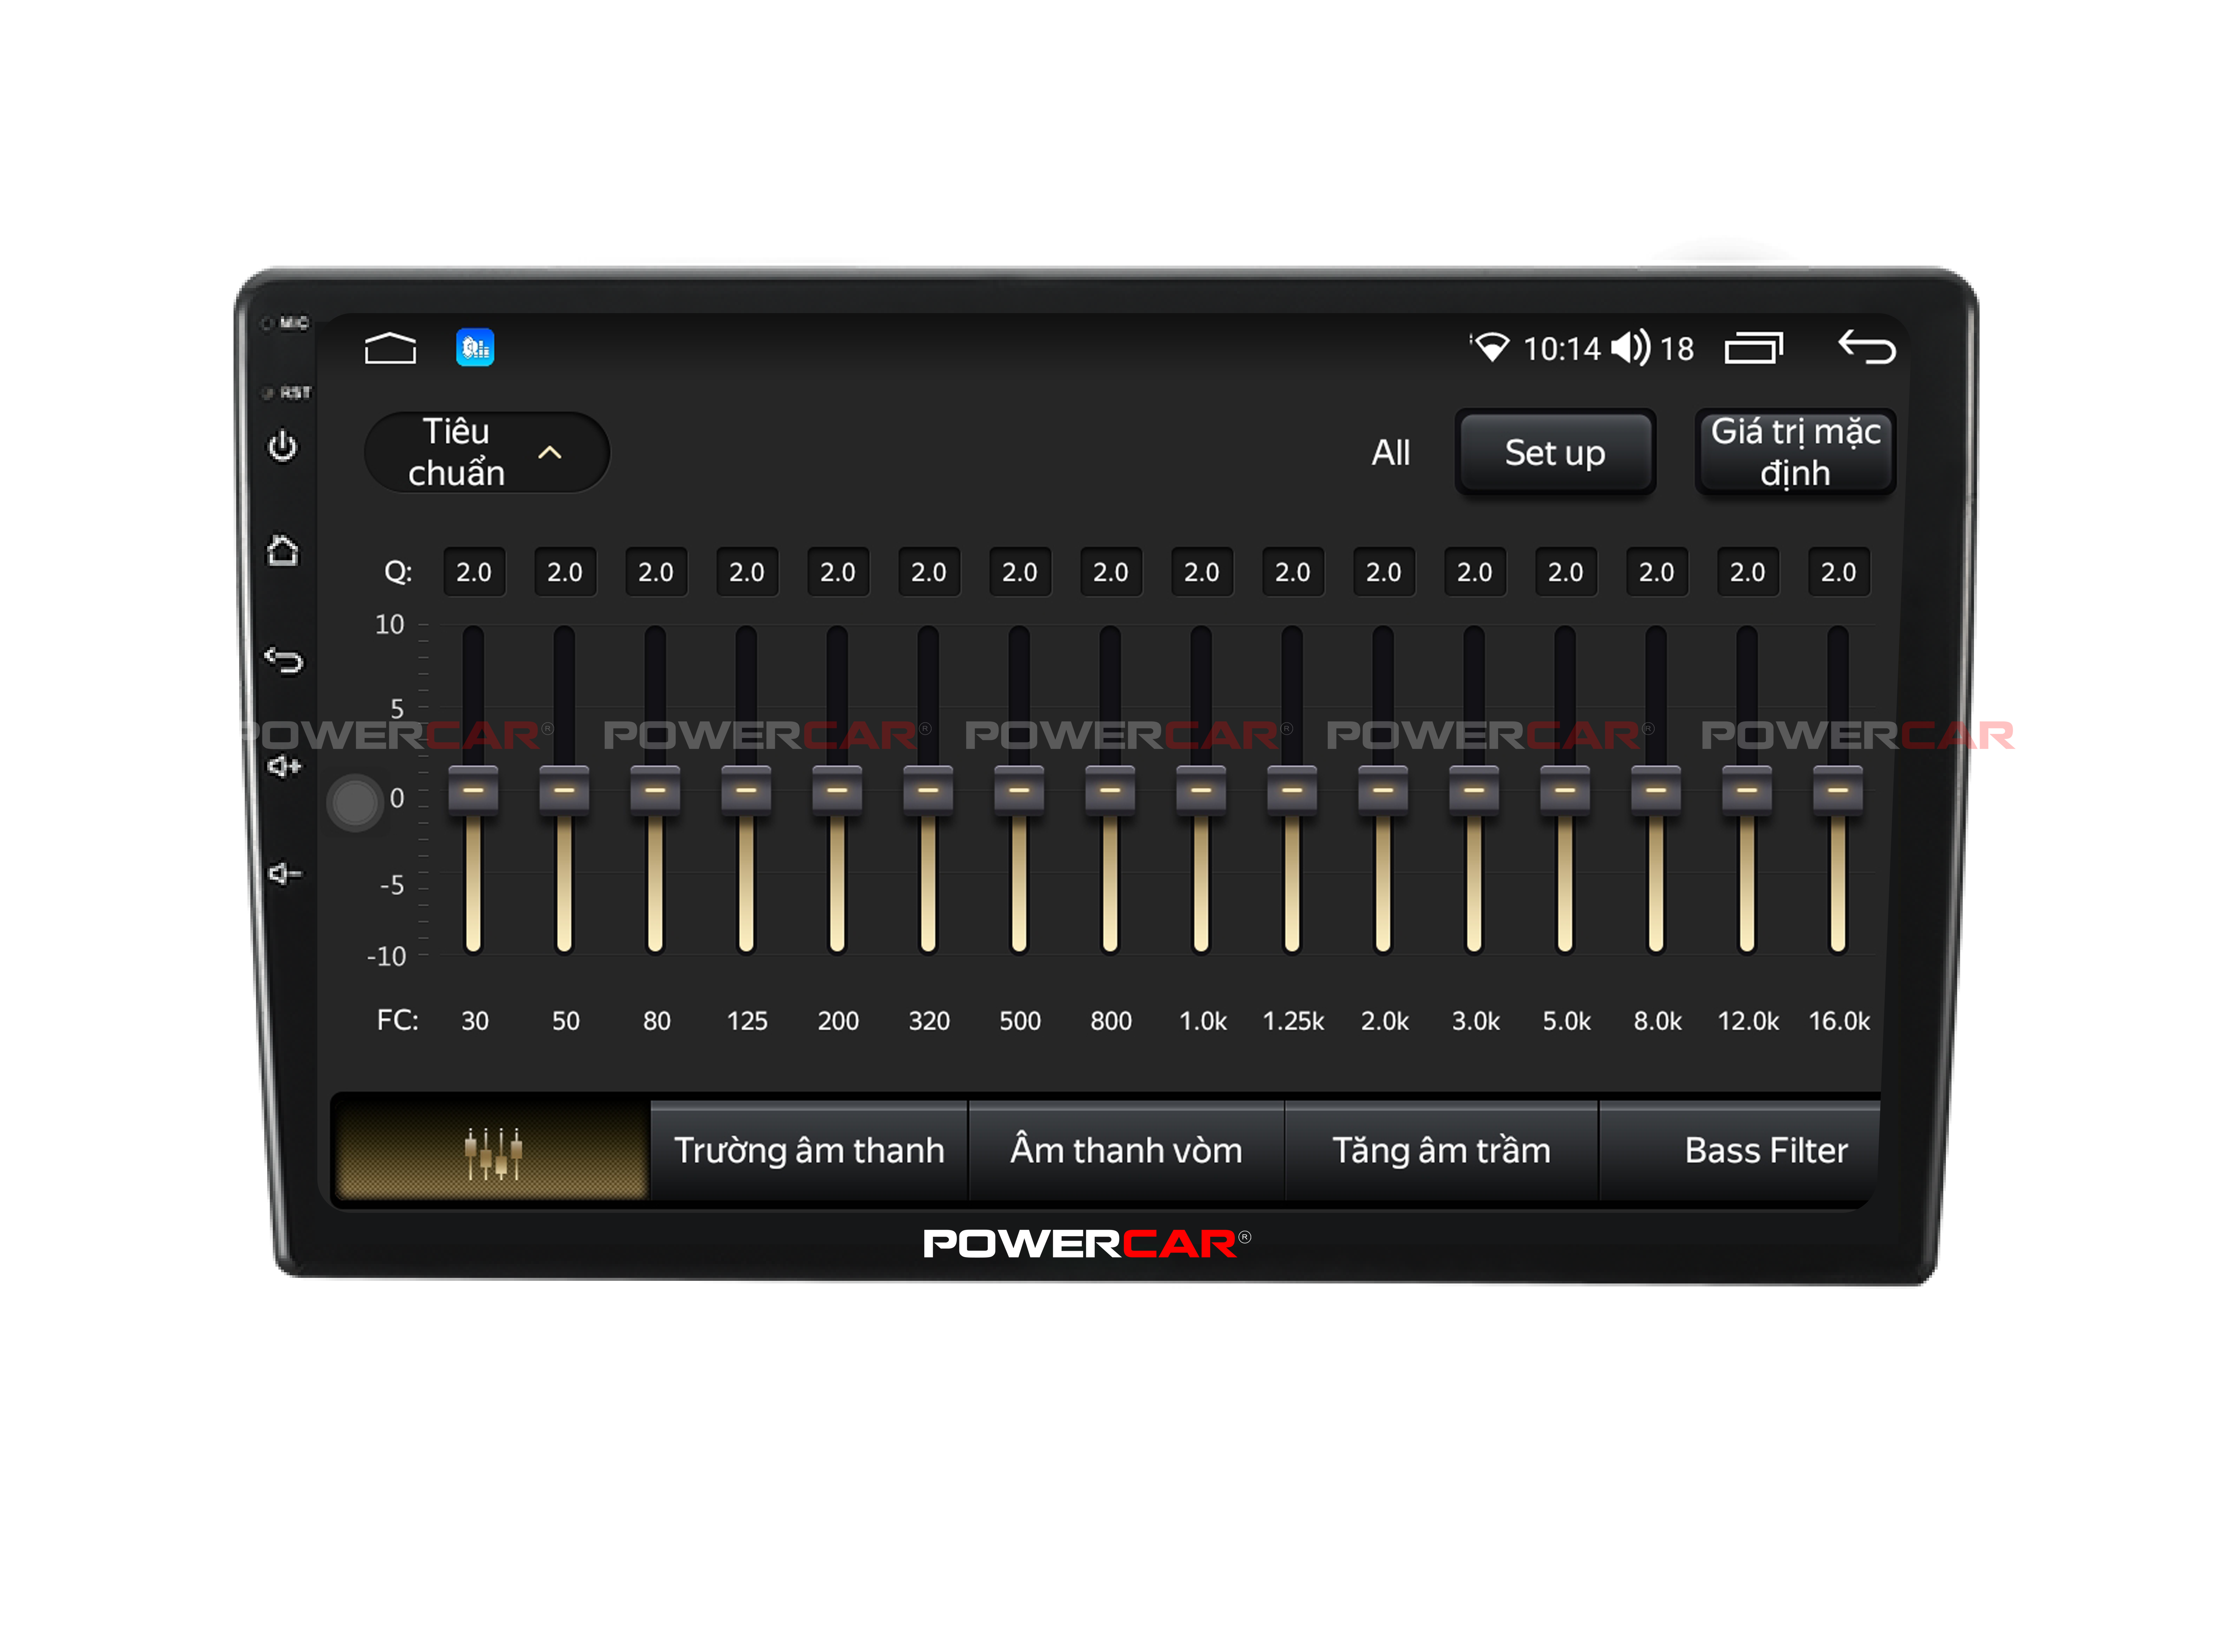Switch to Bass Filter tab
Screen dimensions: 2222x1652
click(x=1740, y=1151)
